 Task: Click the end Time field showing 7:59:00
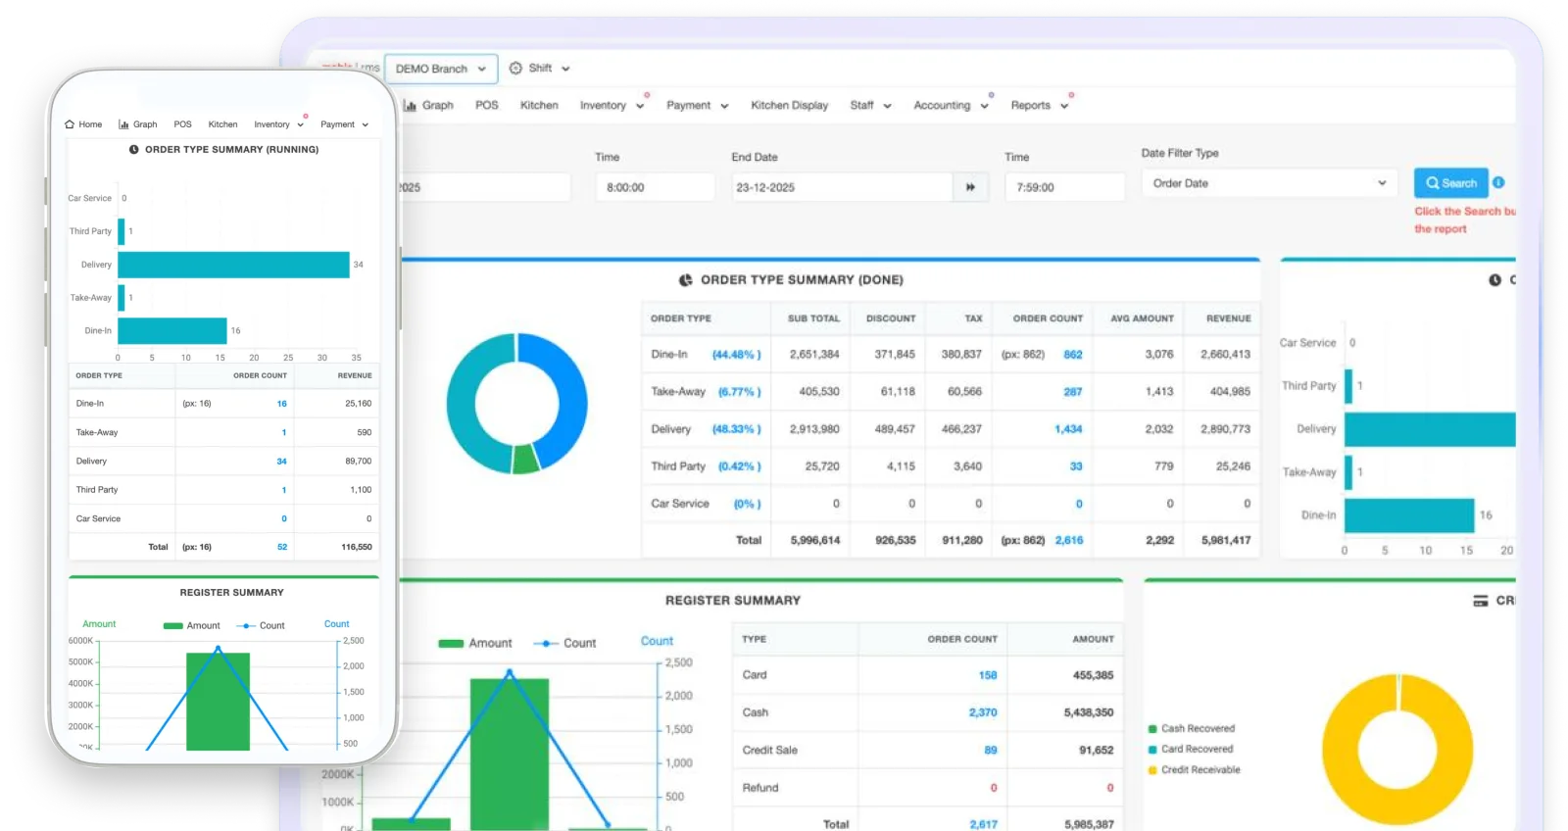point(1065,187)
